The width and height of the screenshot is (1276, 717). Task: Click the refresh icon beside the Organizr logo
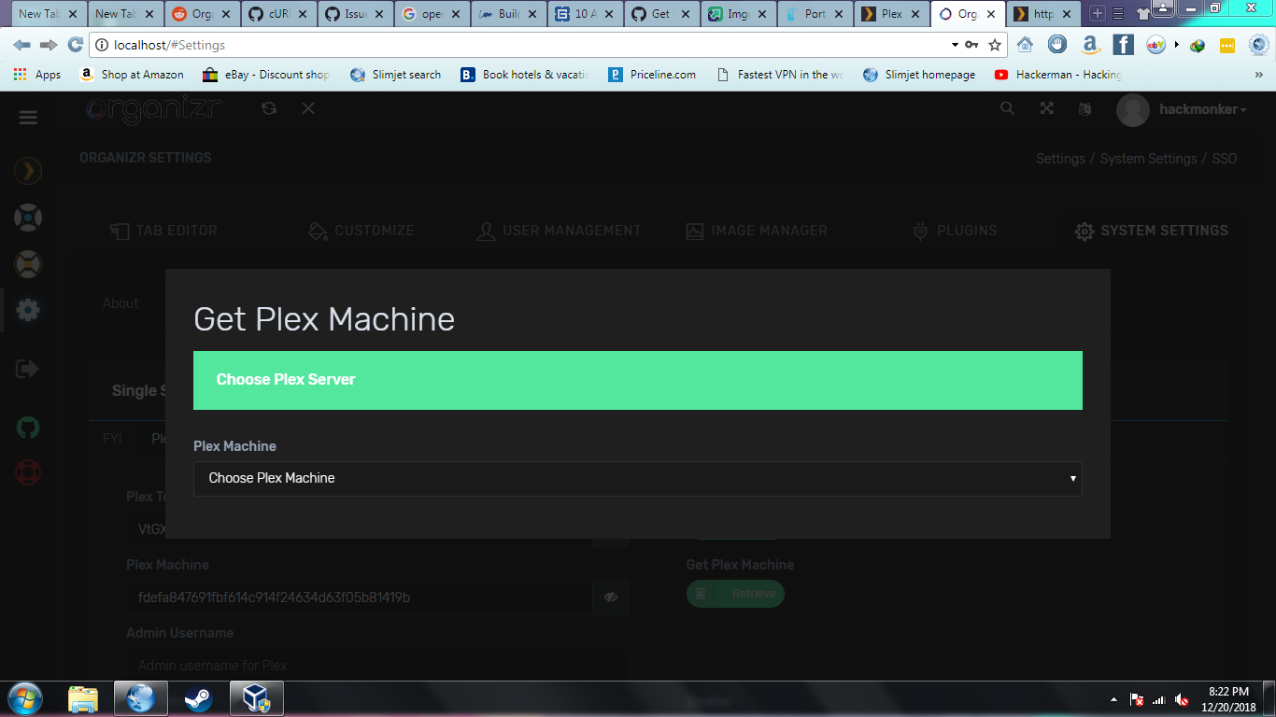[x=268, y=108]
